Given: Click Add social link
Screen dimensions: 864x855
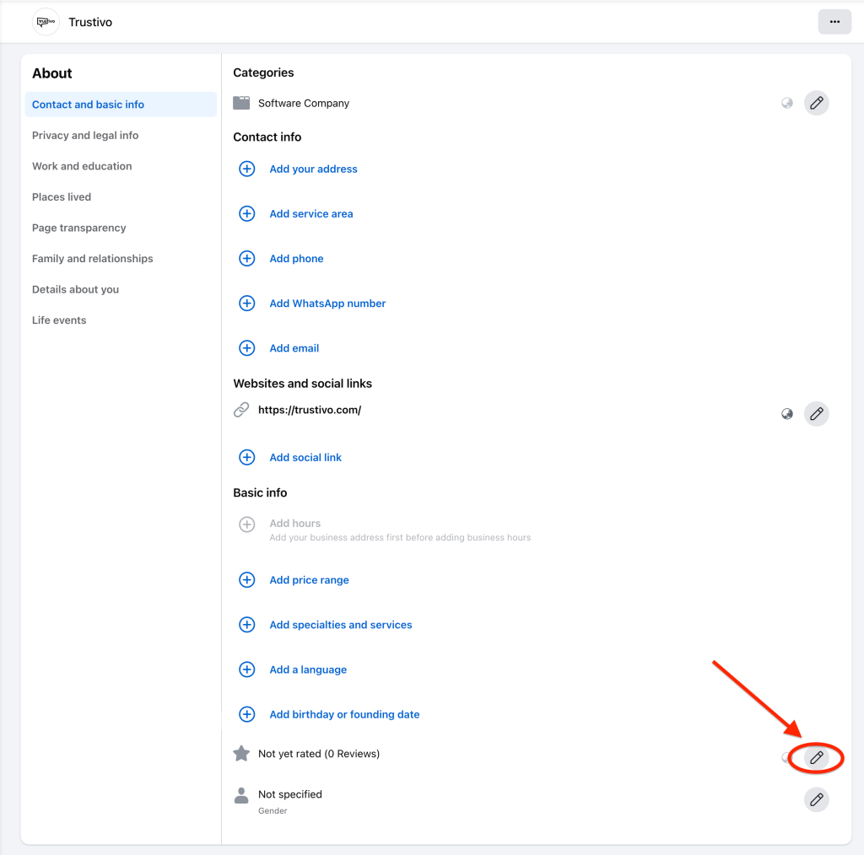Looking at the screenshot, I should click(305, 458).
